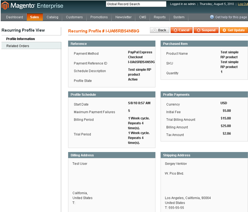Screen dimensions: 248x212
Task: Click the Active profile state value
Action: click(133, 79)
